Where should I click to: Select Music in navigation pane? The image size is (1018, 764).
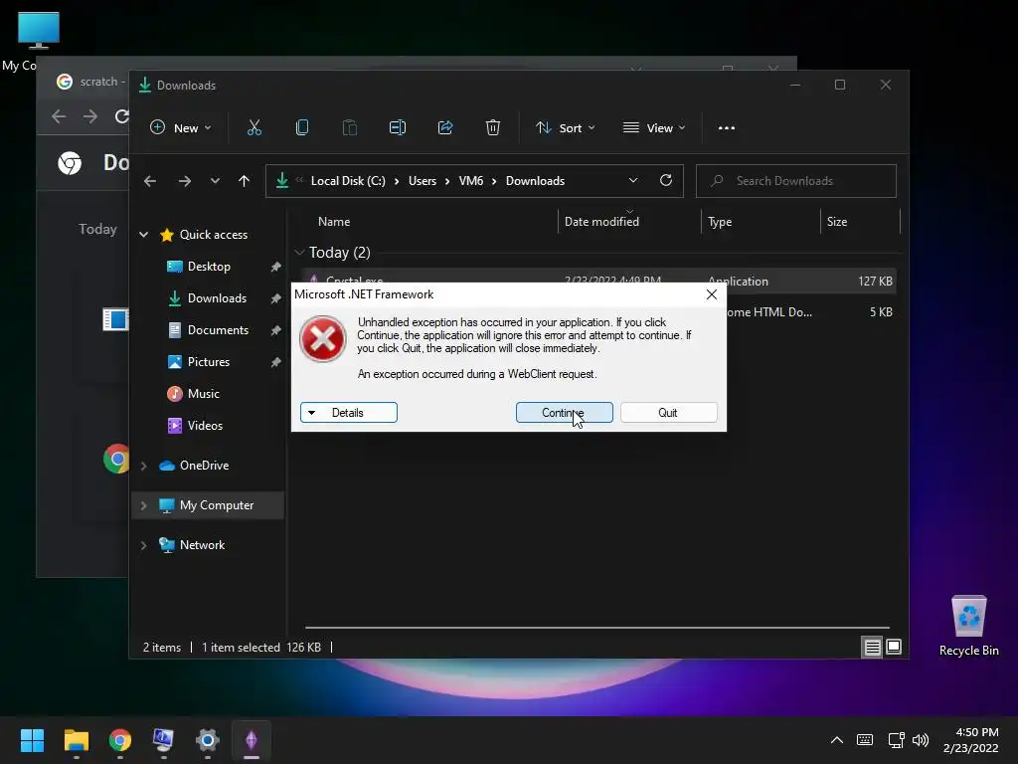[x=203, y=394]
